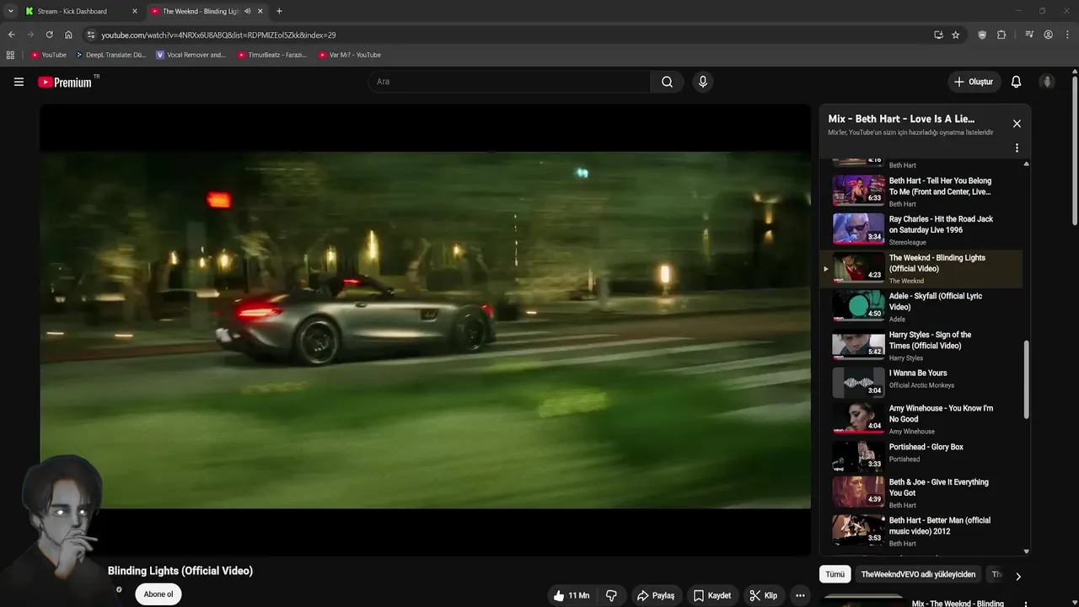The width and height of the screenshot is (1079, 607).
Task: Open media controls toolbar icon
Action: [x=1029, y=35]
